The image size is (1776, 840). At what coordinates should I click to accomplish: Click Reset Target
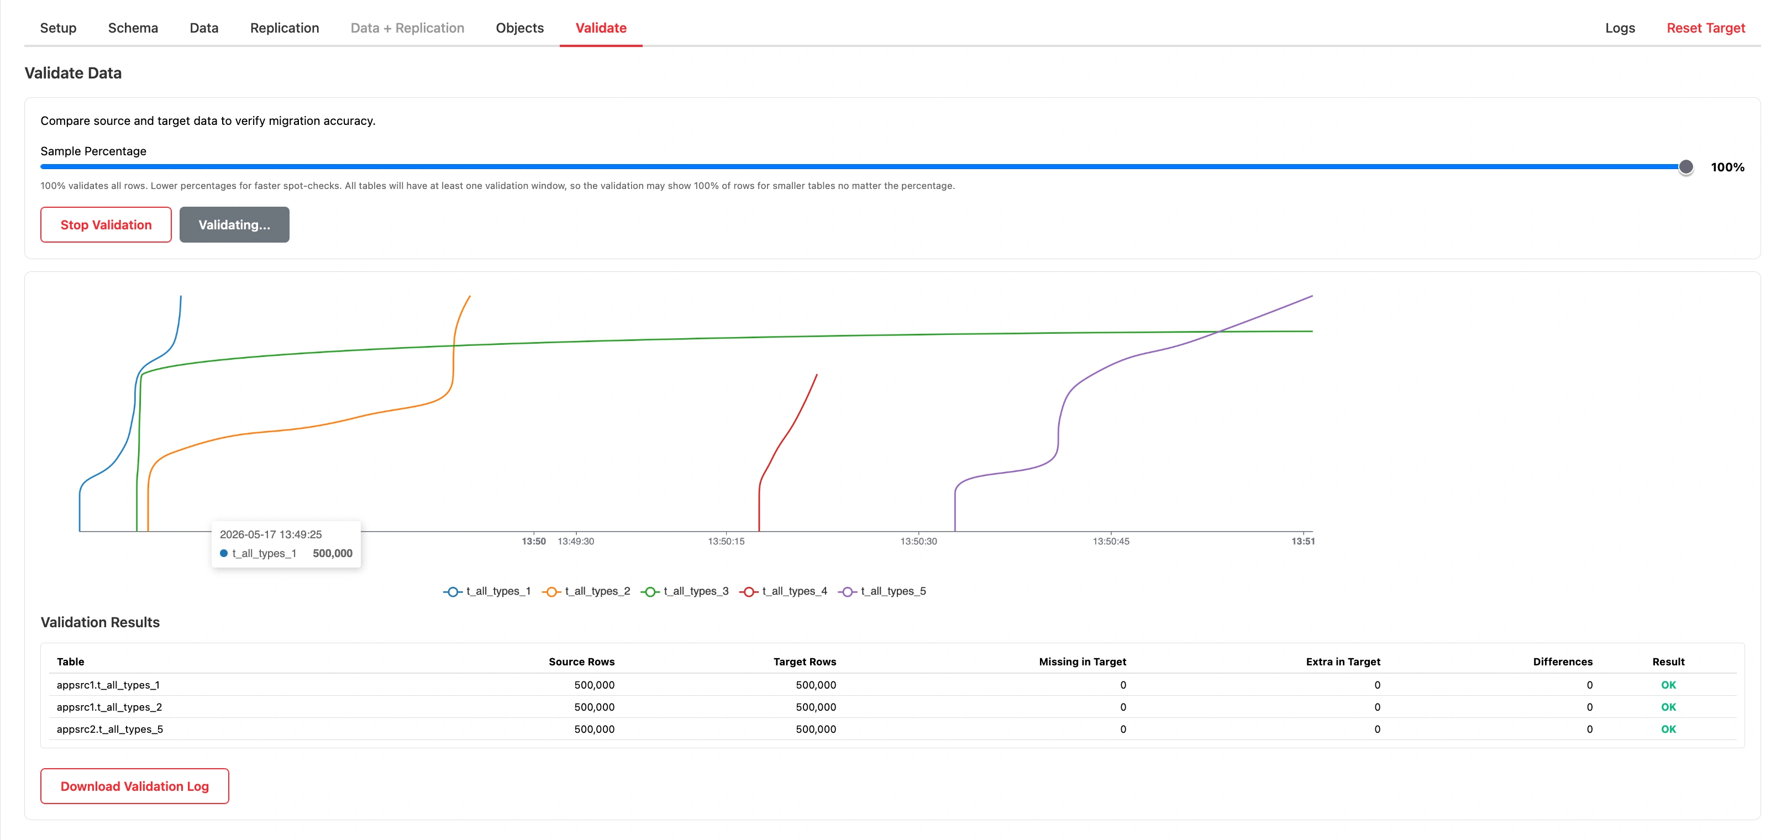tap(1706, 28)
